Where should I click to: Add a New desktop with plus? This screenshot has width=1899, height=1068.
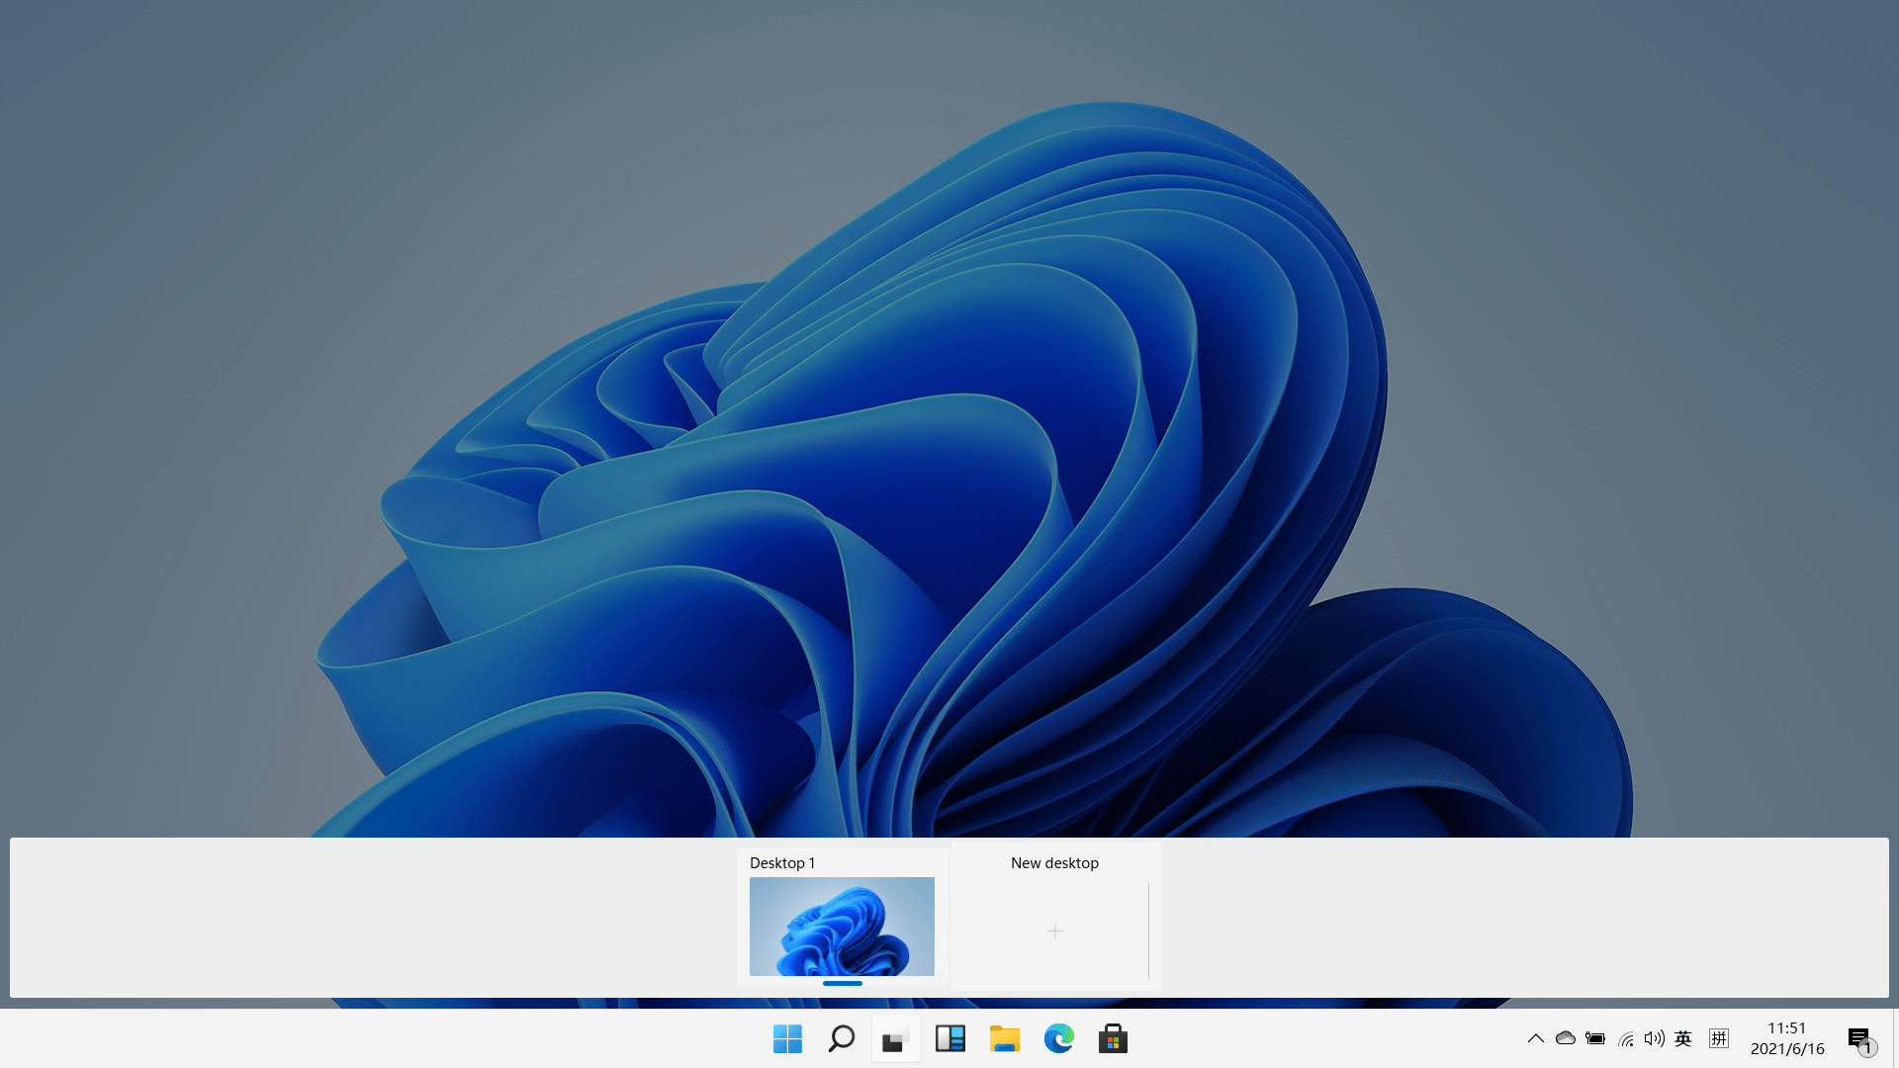tap(1055, 931)
